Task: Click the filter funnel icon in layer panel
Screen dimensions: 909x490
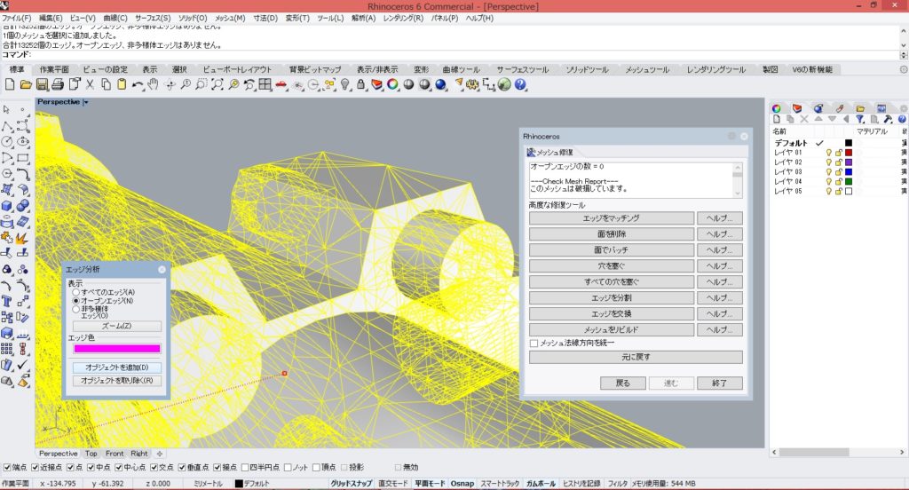Action: click(860, 119)
